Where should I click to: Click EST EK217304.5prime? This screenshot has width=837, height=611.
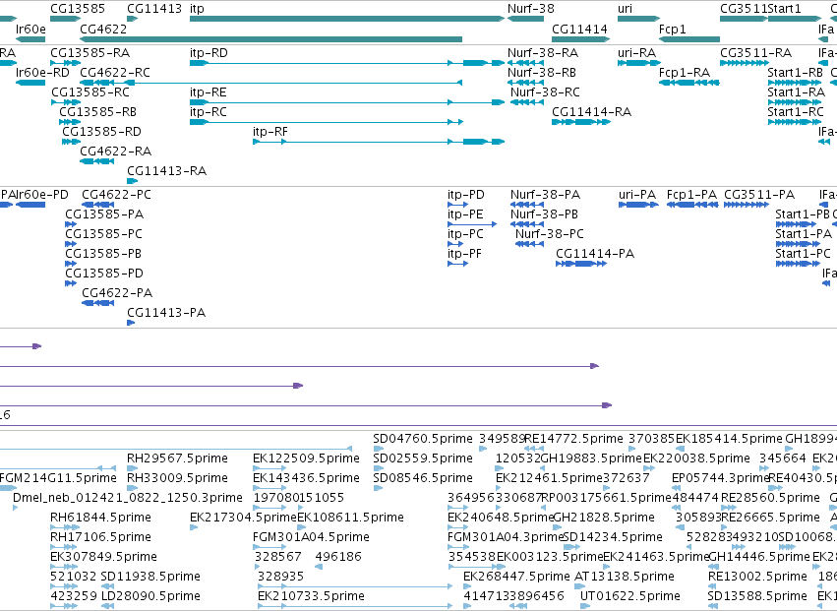pyautogui.click(x=243, y=519)
